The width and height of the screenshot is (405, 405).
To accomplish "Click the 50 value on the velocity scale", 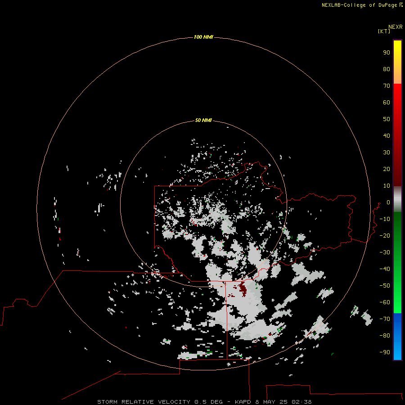I will [x=387, y=119].
